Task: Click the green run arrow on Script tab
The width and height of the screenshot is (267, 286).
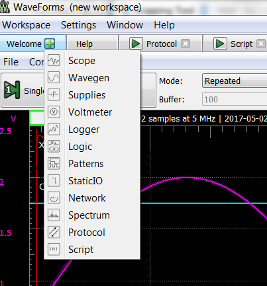Action: [220, 44]
